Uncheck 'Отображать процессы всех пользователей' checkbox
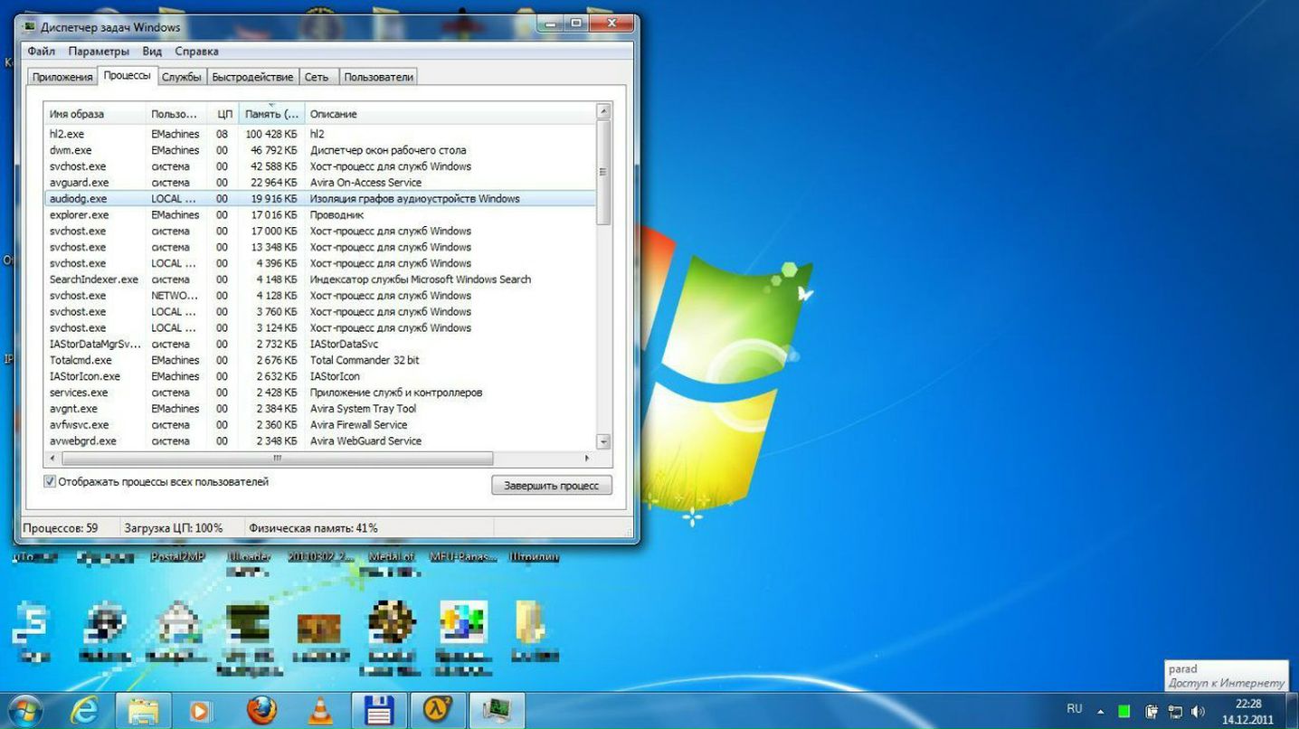This screenshot has height=729, width=1299. pyautogui.click(x=50, y=482)
